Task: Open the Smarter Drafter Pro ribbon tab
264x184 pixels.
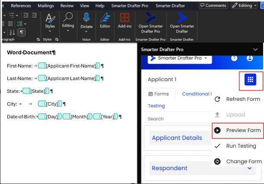Action: pos(130,6)
